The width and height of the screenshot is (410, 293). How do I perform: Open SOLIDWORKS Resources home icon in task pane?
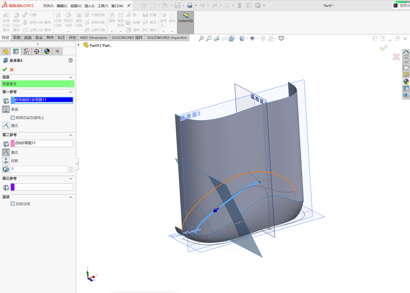(406, 53)
